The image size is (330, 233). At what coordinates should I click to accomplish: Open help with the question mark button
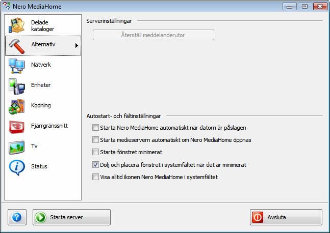click(17, 217)
